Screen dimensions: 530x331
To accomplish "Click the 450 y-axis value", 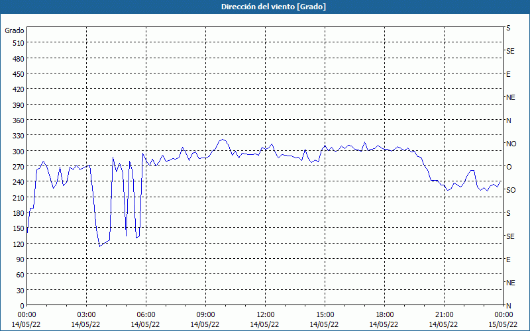I will [x=19, y=74].
